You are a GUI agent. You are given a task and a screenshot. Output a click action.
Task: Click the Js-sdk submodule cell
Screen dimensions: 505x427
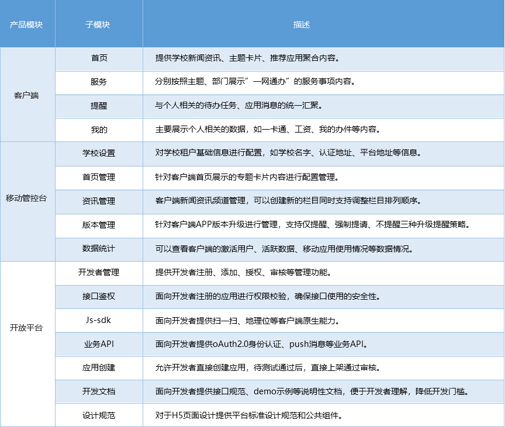98,320
